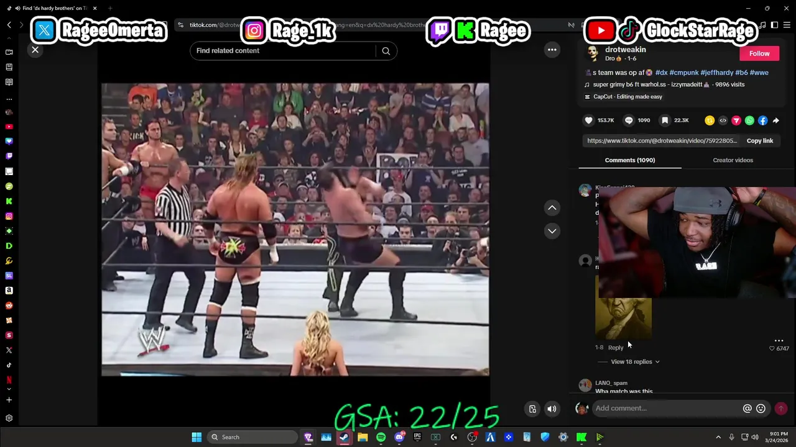Mute video with speaker icon

pos(552,409)
